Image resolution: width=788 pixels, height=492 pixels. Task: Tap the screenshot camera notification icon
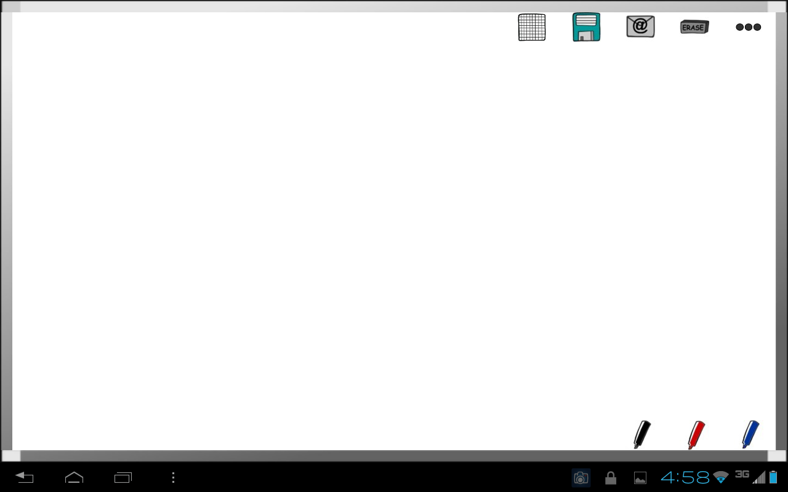(x=581, y=477)
